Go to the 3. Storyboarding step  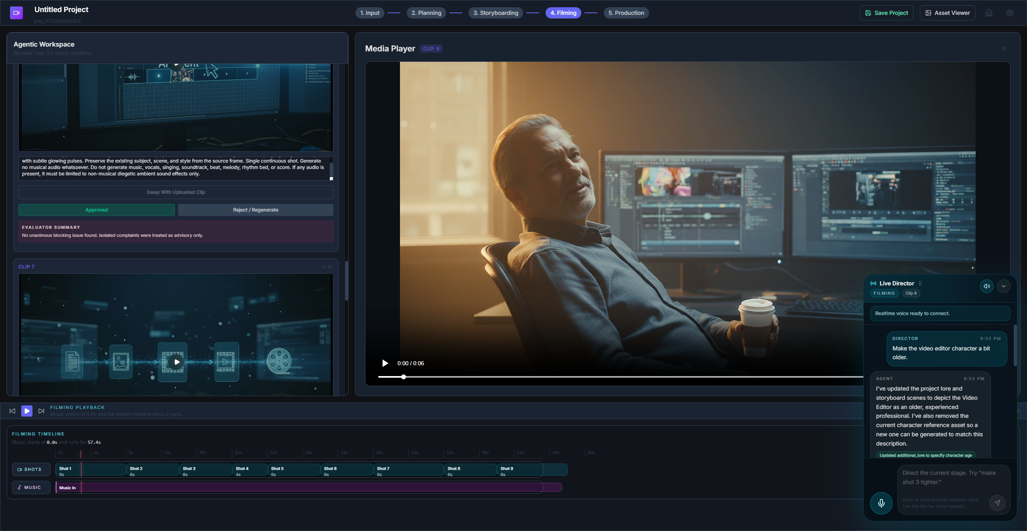pos(495,13)
